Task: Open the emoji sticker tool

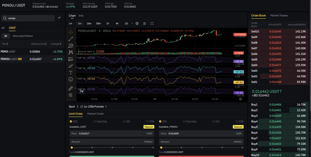Action: (71, 79)
